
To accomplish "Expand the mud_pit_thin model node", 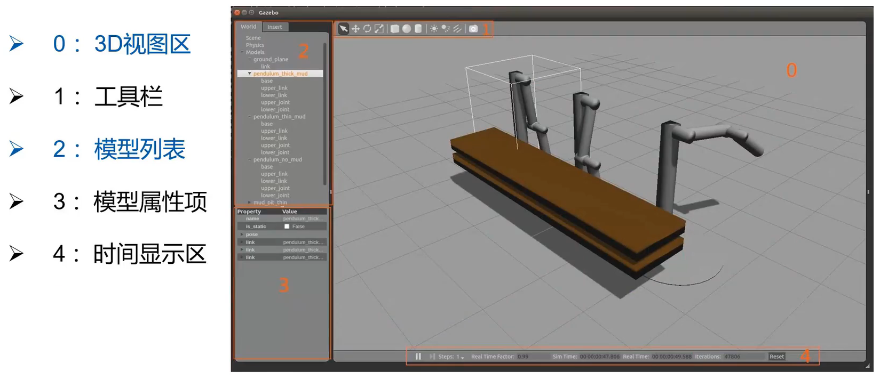I will [249, 203].
